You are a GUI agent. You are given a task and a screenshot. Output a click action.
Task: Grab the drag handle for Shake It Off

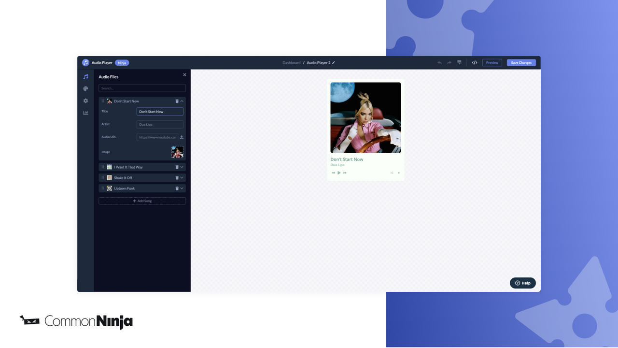(103, 177)
